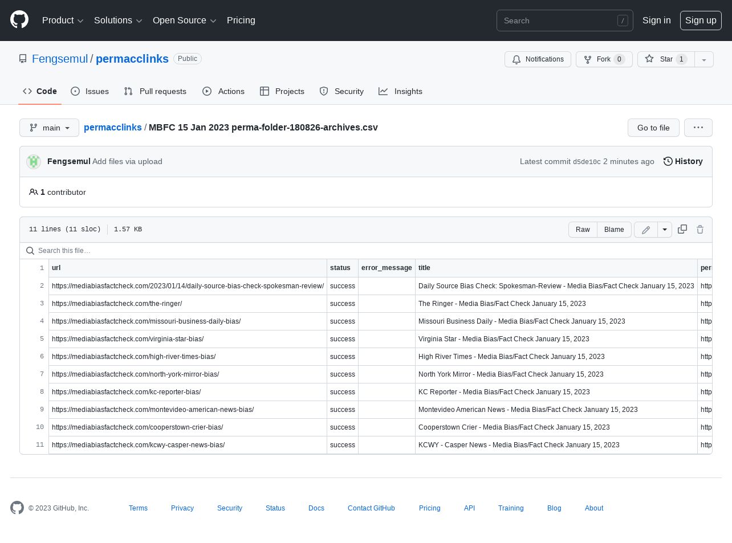Open commit History
The height and width of the screenshot is (543, 732).
click(x=682, y=161)
